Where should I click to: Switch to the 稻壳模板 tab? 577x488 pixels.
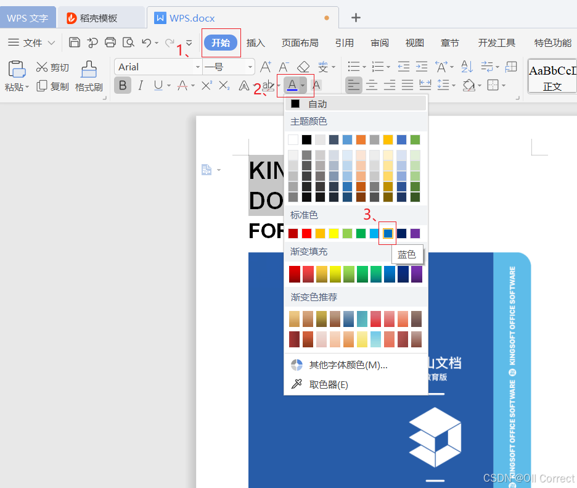(x=101, y=18)
